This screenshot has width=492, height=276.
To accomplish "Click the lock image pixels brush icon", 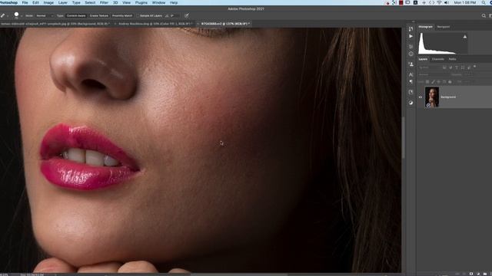I will click(433, 82).
